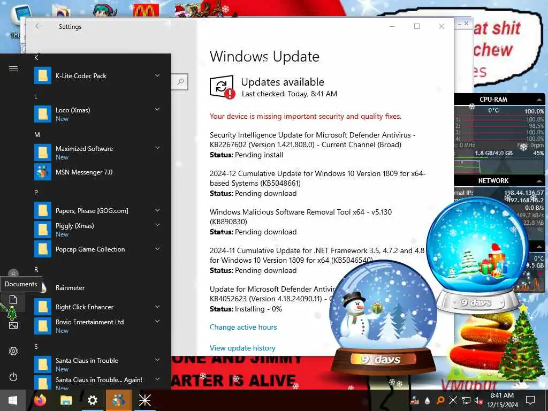Click the Settings back arrow
548x411 pixels.
38,26
